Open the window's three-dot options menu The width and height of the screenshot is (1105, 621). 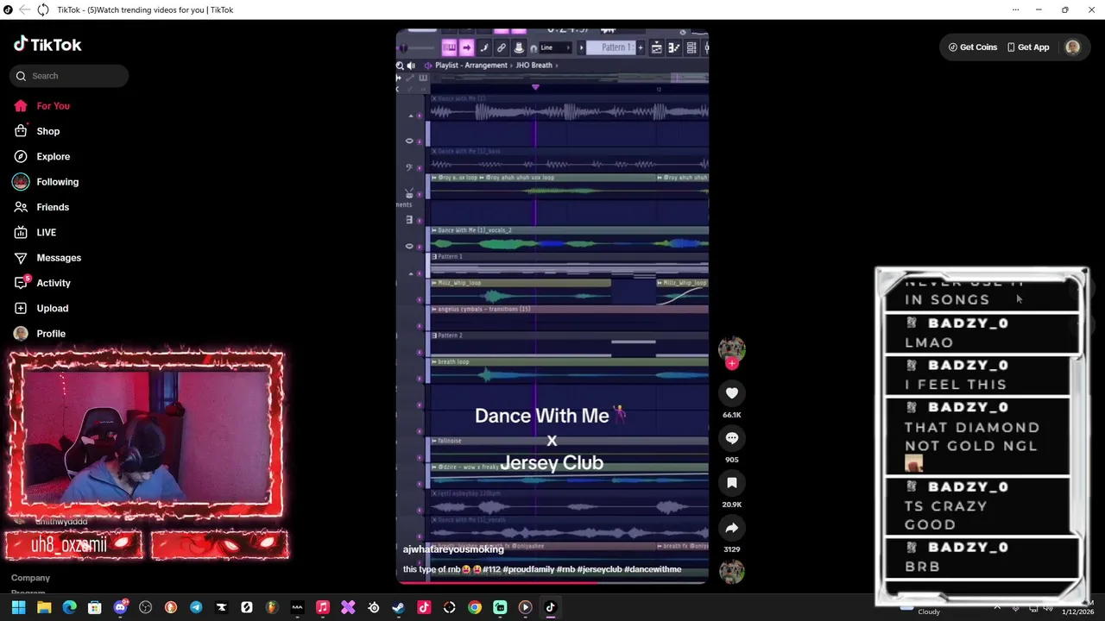click(x=1015, y=9)
